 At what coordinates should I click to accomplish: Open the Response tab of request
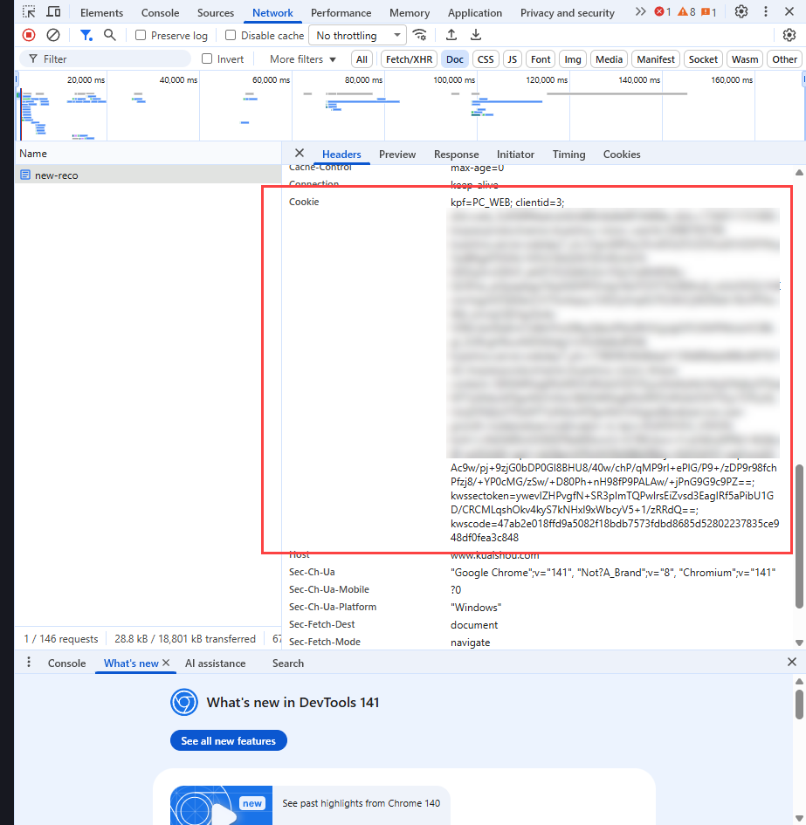(456, 155)
